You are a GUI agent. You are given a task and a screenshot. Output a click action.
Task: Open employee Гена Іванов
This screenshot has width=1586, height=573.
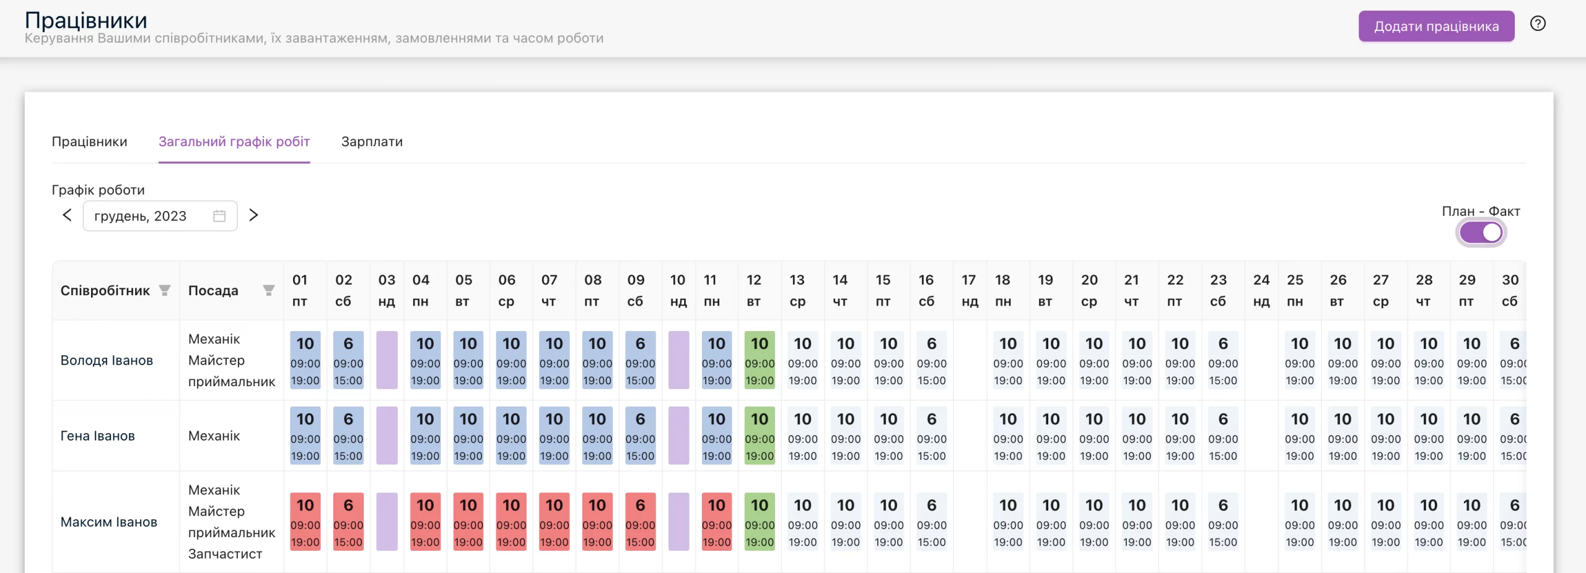click(x=97, y=436)
